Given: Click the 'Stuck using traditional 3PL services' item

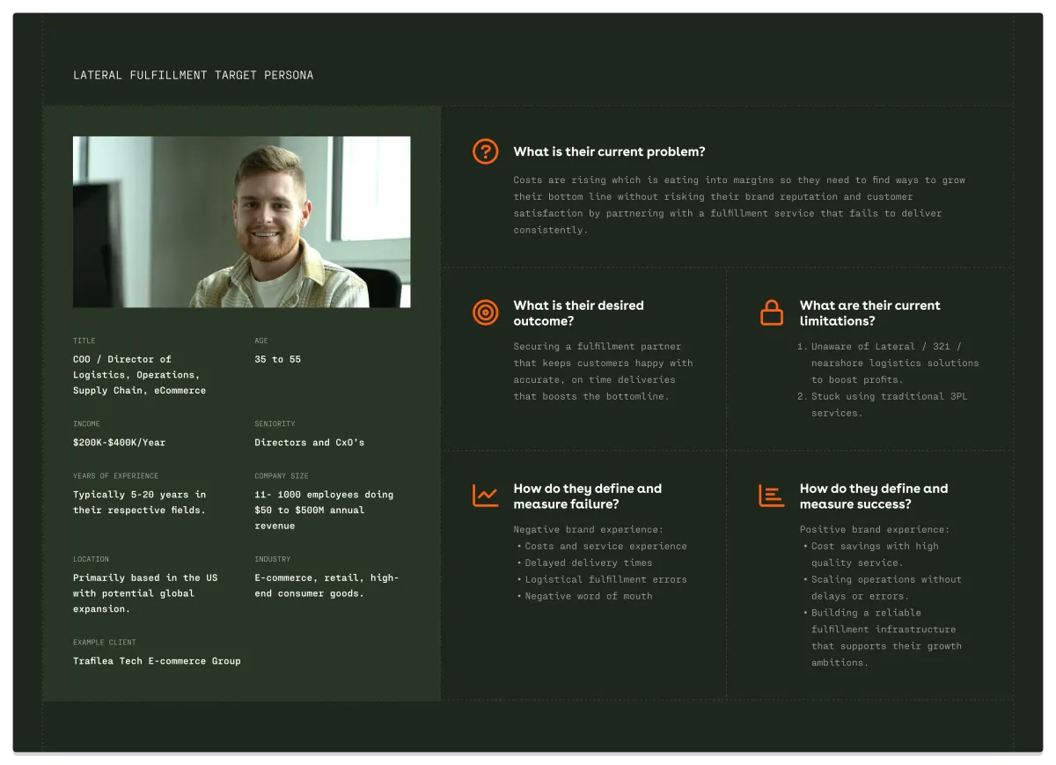Looking at the screenshot, I should point(882,405).
